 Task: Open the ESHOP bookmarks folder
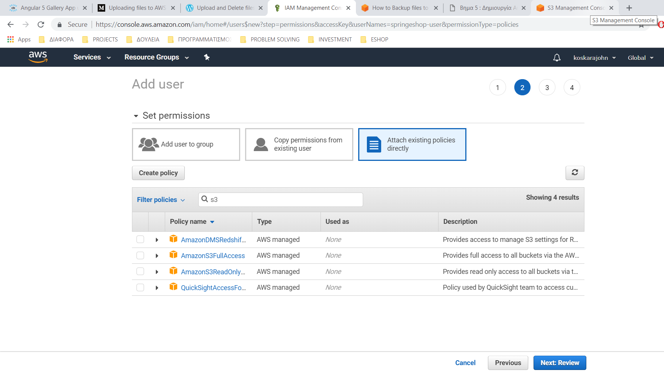[x=374, y=39]
